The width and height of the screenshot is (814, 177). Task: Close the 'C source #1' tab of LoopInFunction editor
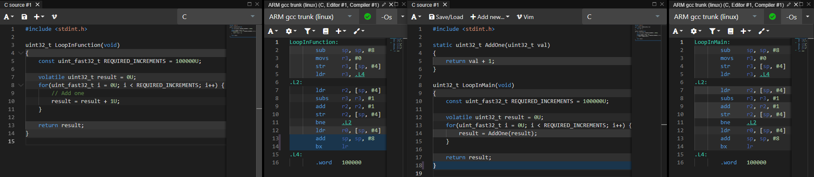click(x=37, y=5)
